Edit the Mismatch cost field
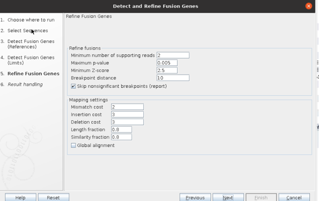This screenshot has width=319, height=201. (x=127, y=107)
